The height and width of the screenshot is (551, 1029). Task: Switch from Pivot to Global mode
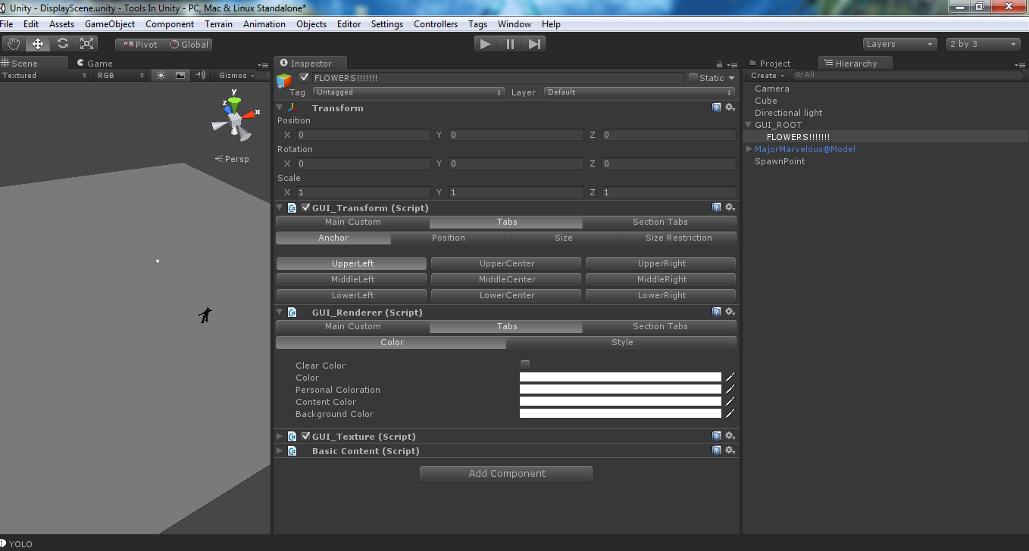188,44
